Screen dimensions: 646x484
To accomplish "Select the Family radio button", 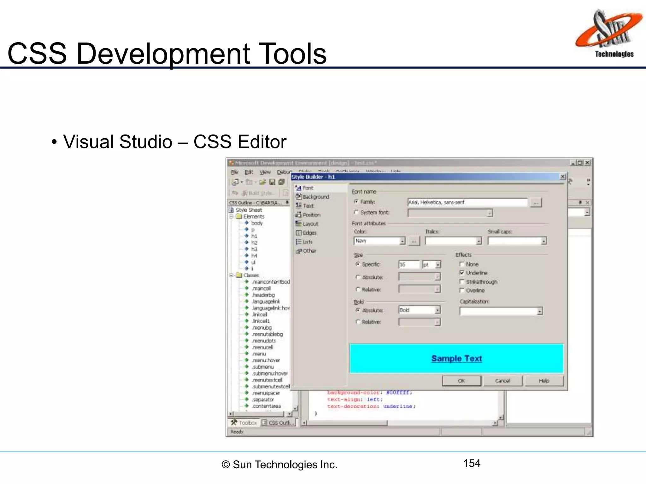I will point(356,202).
